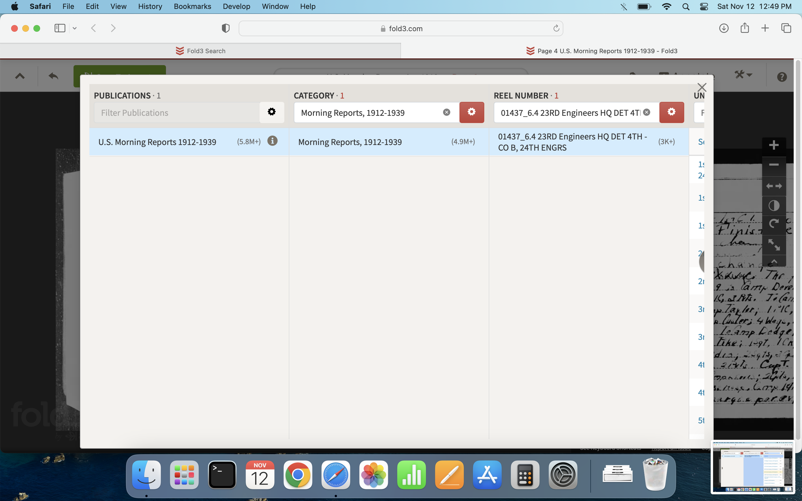Click the Filter Publications input field
The width and height of the screenshot is (802, 501).
(x=176, y=113)
